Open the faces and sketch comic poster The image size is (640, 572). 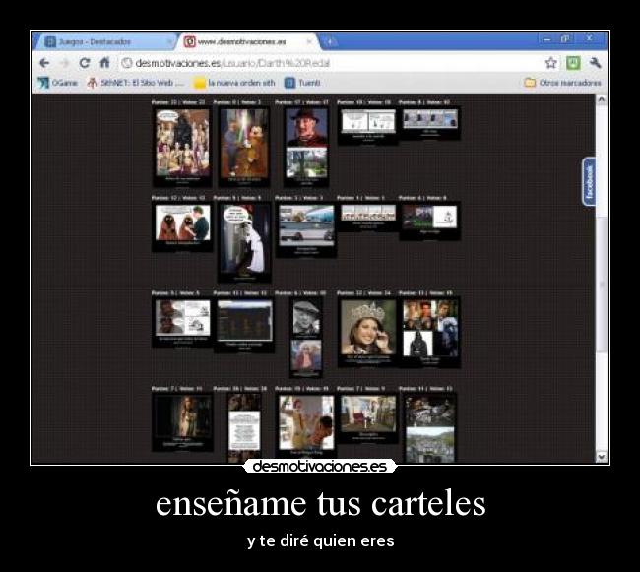[182, 322]
